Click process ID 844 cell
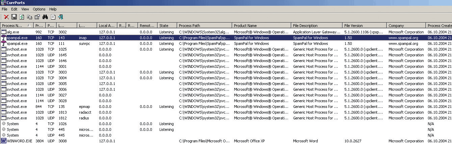Viewport: 452px width, 144px height. click(38, 107)
